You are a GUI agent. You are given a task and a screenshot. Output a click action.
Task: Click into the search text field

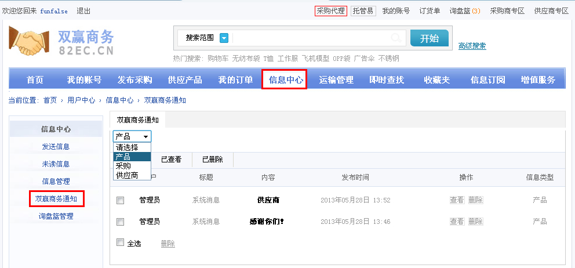click(307, 38)
